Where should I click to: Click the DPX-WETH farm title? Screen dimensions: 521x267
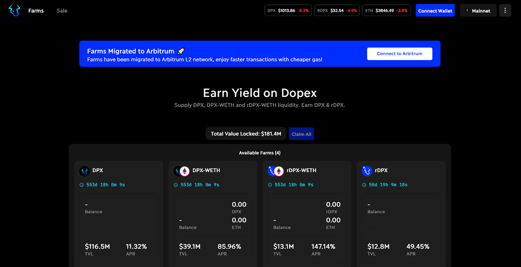tap(206, 170)
